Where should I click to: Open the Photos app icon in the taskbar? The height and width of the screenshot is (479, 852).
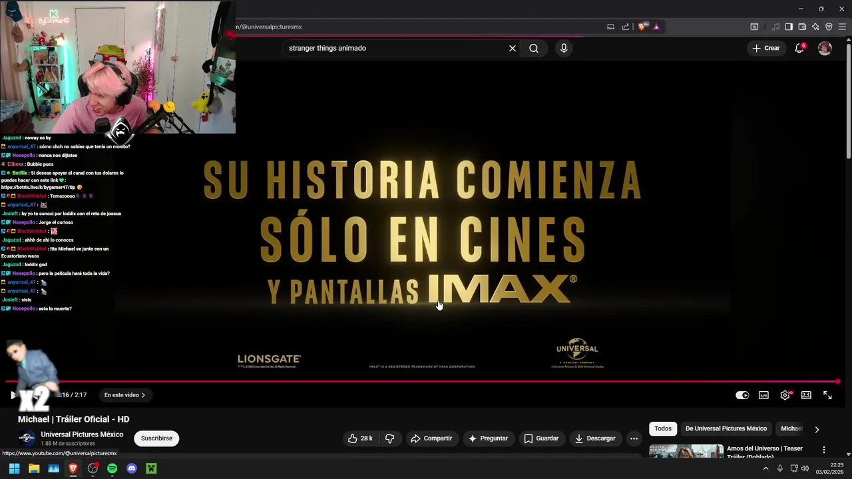(x=53, y=468)
